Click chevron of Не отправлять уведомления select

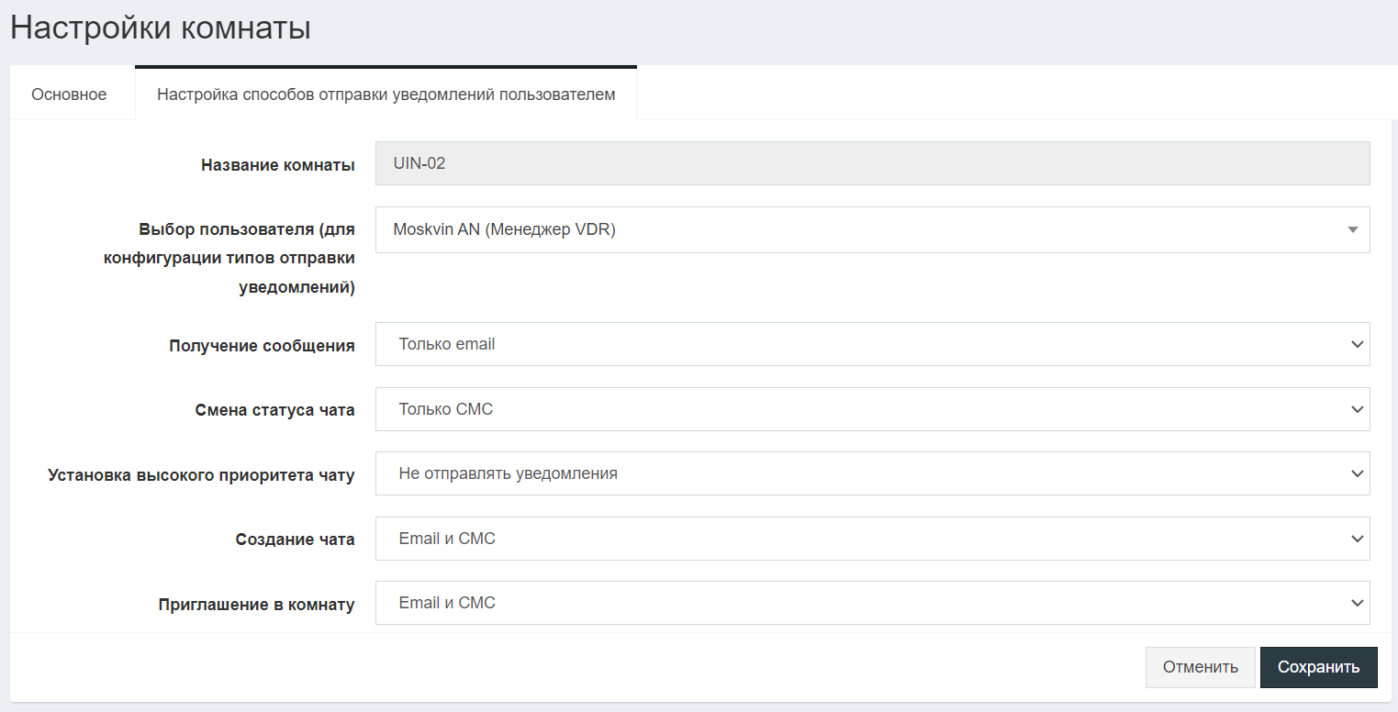(x=1358, y=473)
